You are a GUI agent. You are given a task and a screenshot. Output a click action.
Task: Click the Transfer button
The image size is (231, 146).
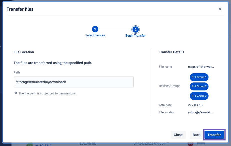(x=214, y=135)
